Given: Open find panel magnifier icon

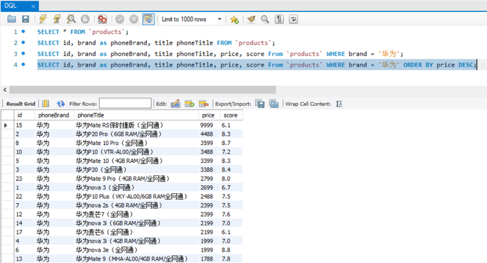Looking at the screenshot, I should pyautogui.click(x=265, y=19).
